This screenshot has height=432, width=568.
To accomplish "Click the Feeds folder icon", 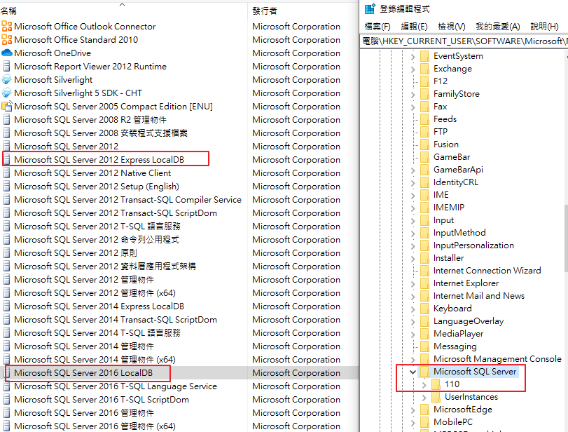I will (424, 119).
